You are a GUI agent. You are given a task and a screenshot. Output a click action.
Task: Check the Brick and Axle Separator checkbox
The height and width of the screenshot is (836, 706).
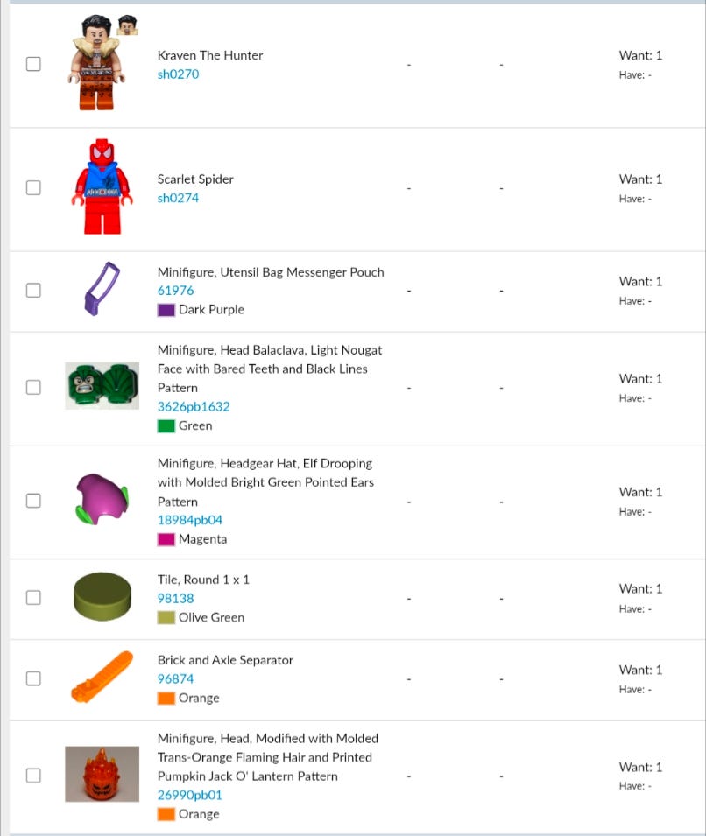(x=33, y=678)
